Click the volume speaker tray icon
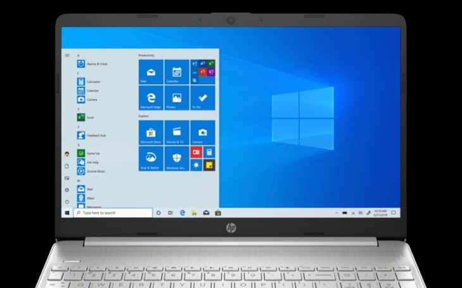462x288 pixels. (x=360, y=213)
